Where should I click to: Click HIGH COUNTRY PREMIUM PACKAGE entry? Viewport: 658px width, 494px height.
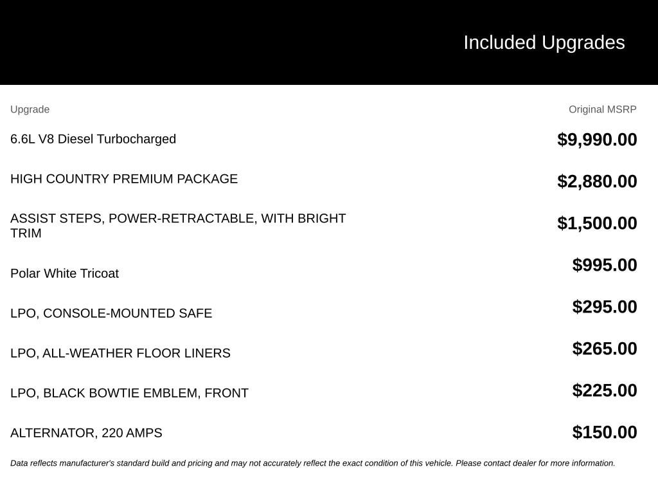[124, 179]
